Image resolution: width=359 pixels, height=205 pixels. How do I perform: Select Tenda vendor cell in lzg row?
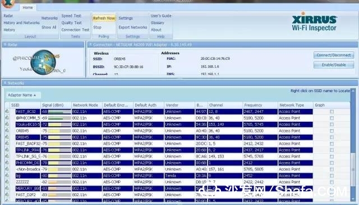(179, 175)
